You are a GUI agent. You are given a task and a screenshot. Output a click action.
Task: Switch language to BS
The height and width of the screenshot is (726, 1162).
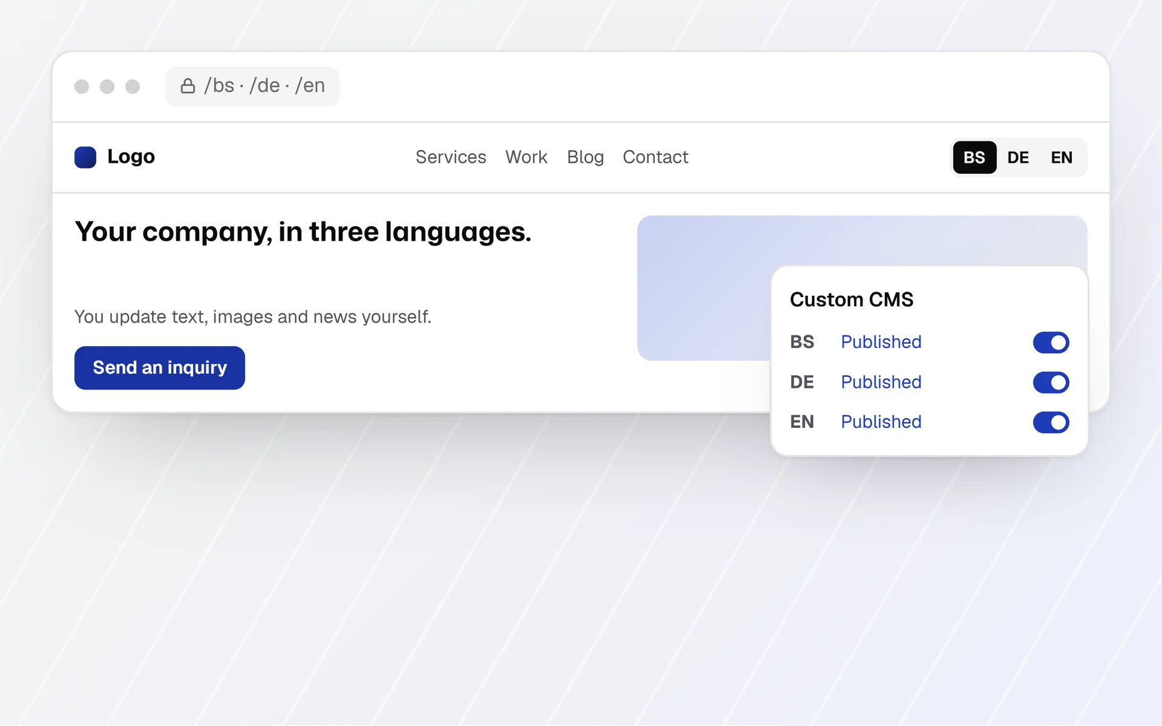[974, 157]
